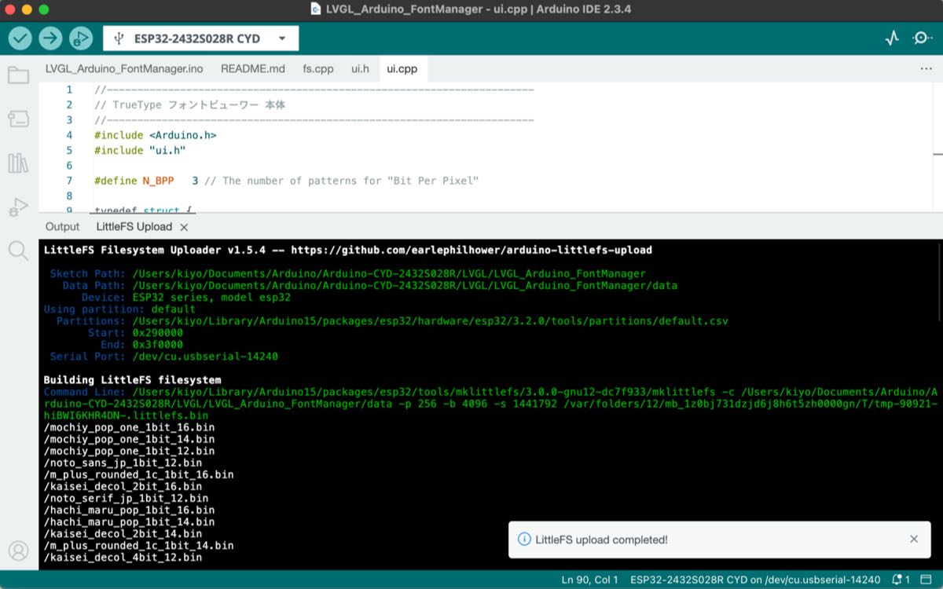This screenshot has width=943, height=589.
Task: Switch to the README.md tab
Action: click(253, 69)
